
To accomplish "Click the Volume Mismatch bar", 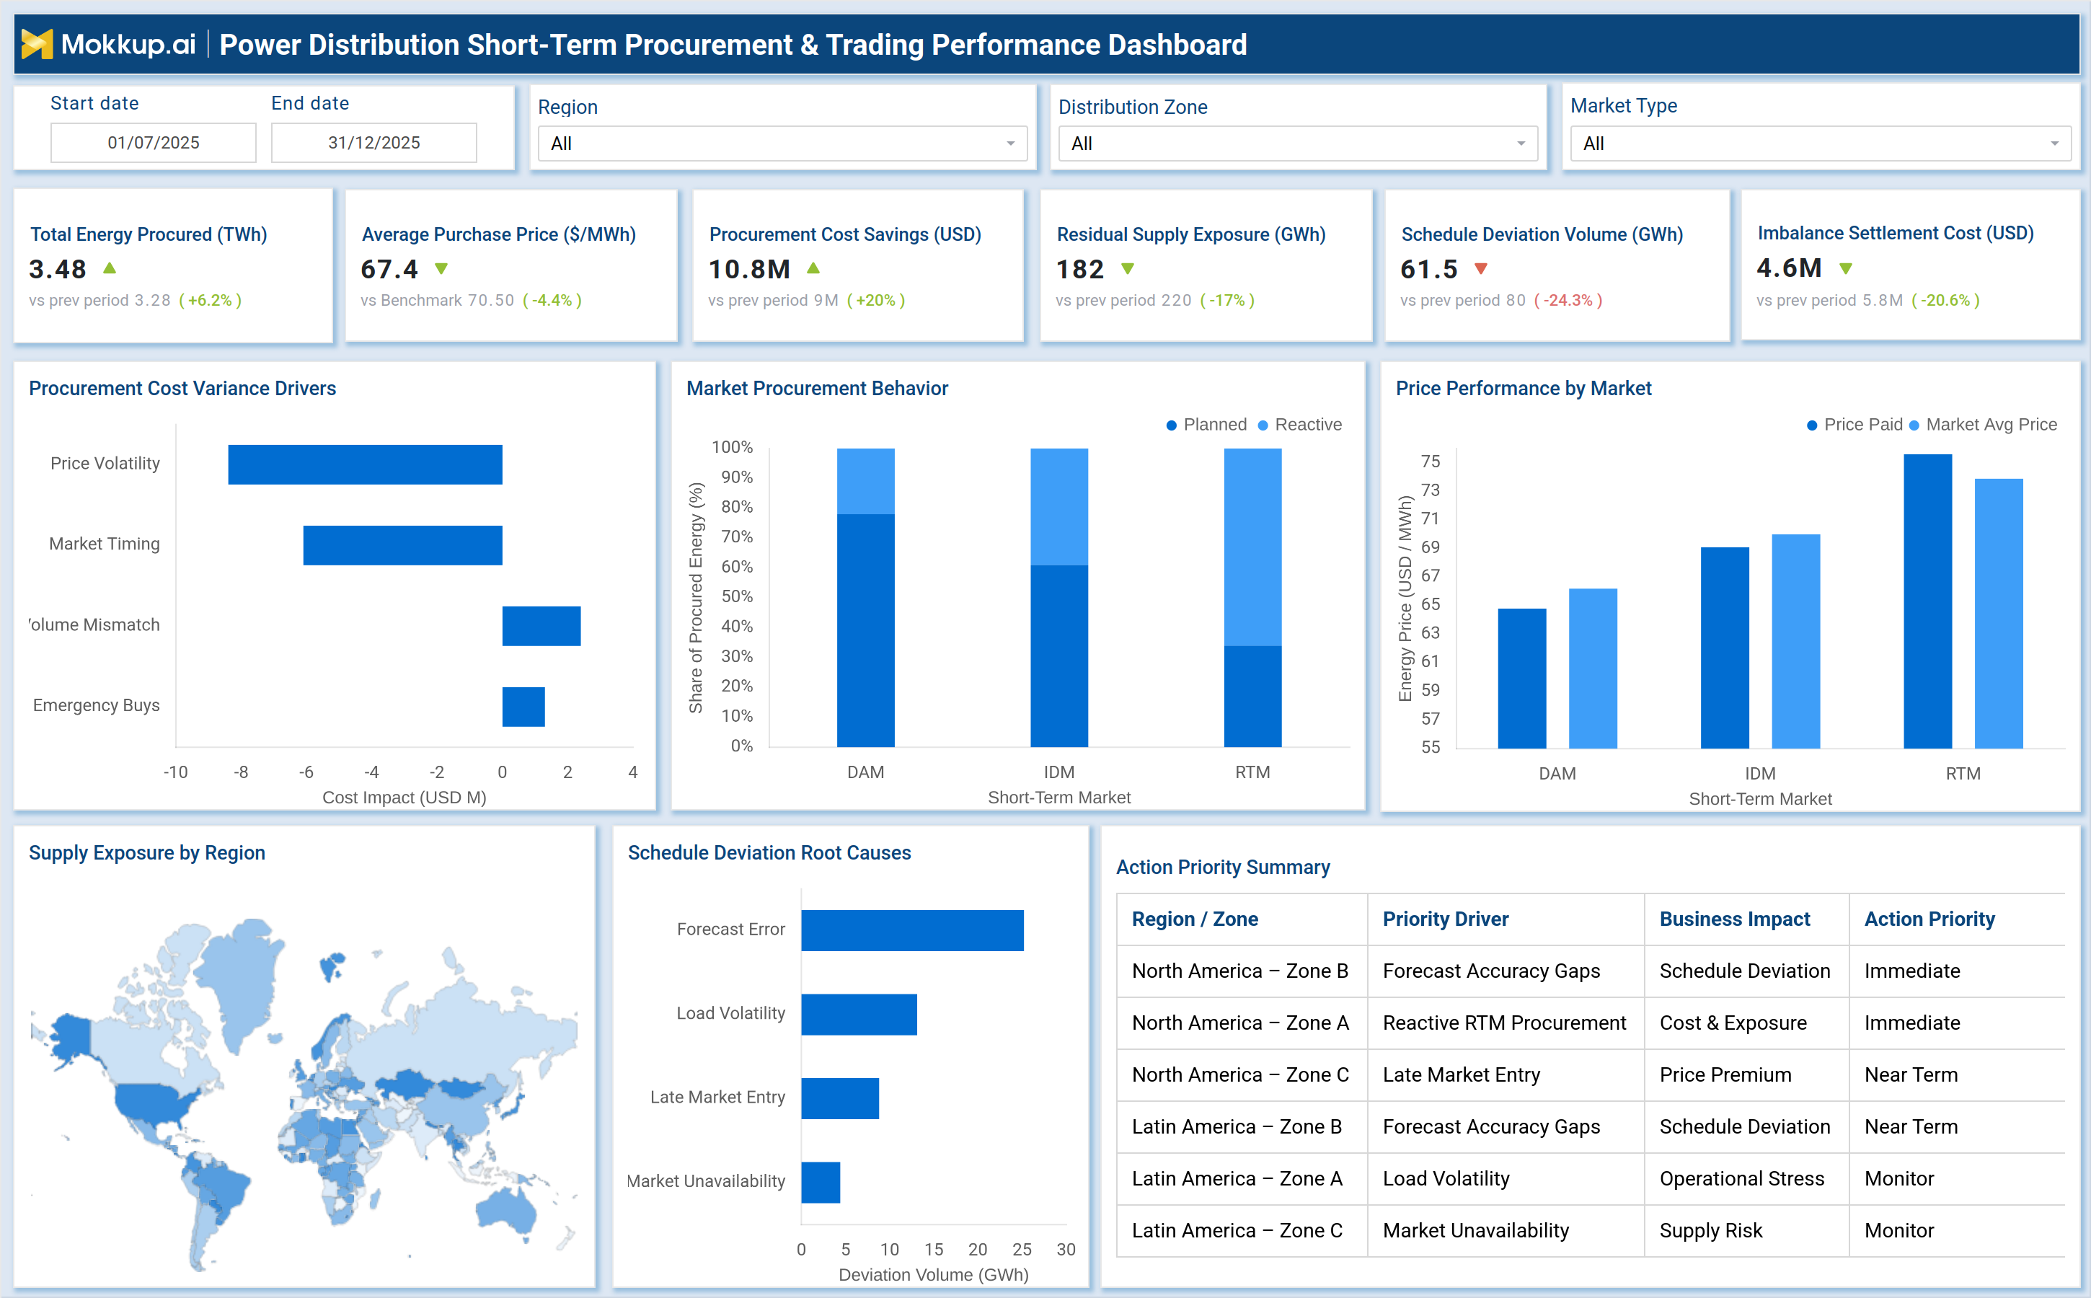I will pyautogui.click(x=541, y=626).
